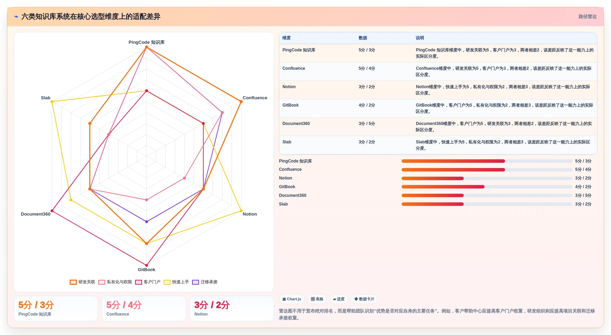
Task: Click the Document360 radar axis label
Action: [35, 214]
